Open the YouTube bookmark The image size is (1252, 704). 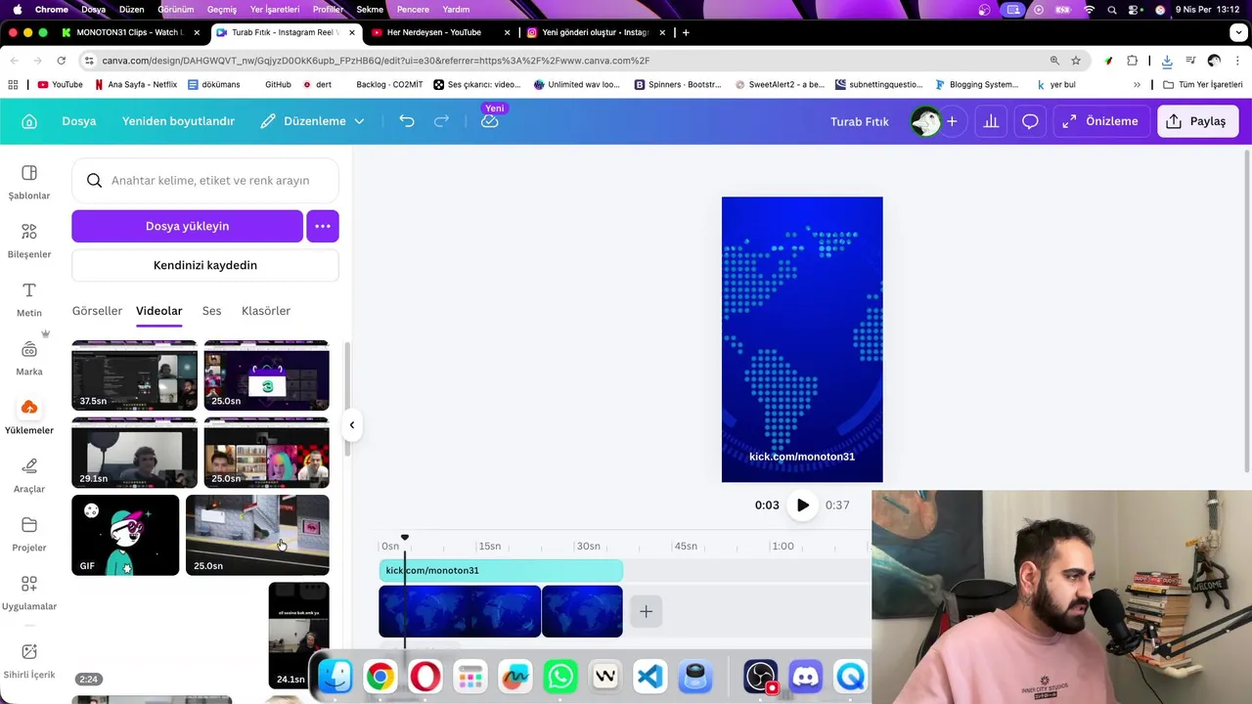pos(60,85)
